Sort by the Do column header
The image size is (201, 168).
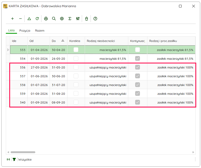pos(59,41)
